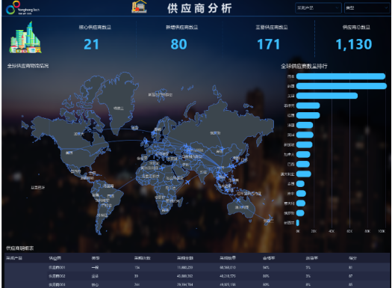The height and width of the screenshot is (288, 392).
Task: Click the 供应商 column header in table
Action: pos(55,258)
